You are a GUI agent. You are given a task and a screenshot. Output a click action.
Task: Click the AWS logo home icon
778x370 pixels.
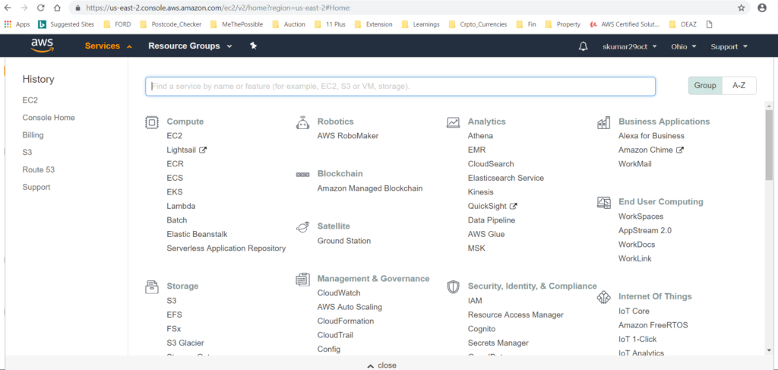tap(43, 46)
